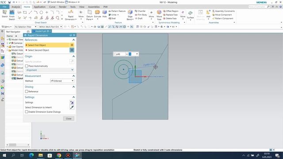Select the Arc sketch tool
Image resolution: width=283 pixels, height=159 pixels.
click(x=36, y=12)
